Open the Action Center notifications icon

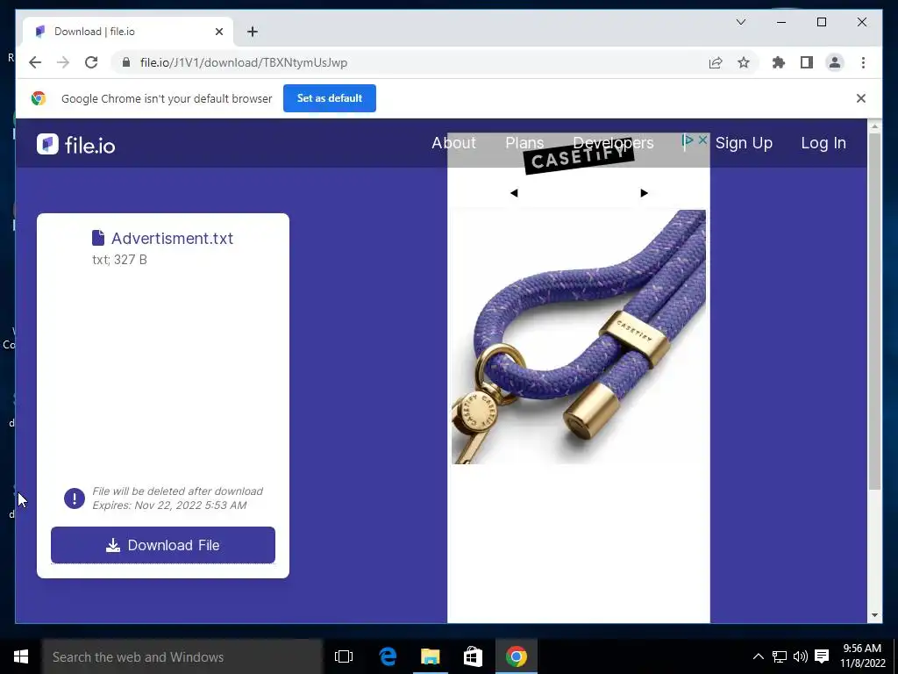[821, 656]
